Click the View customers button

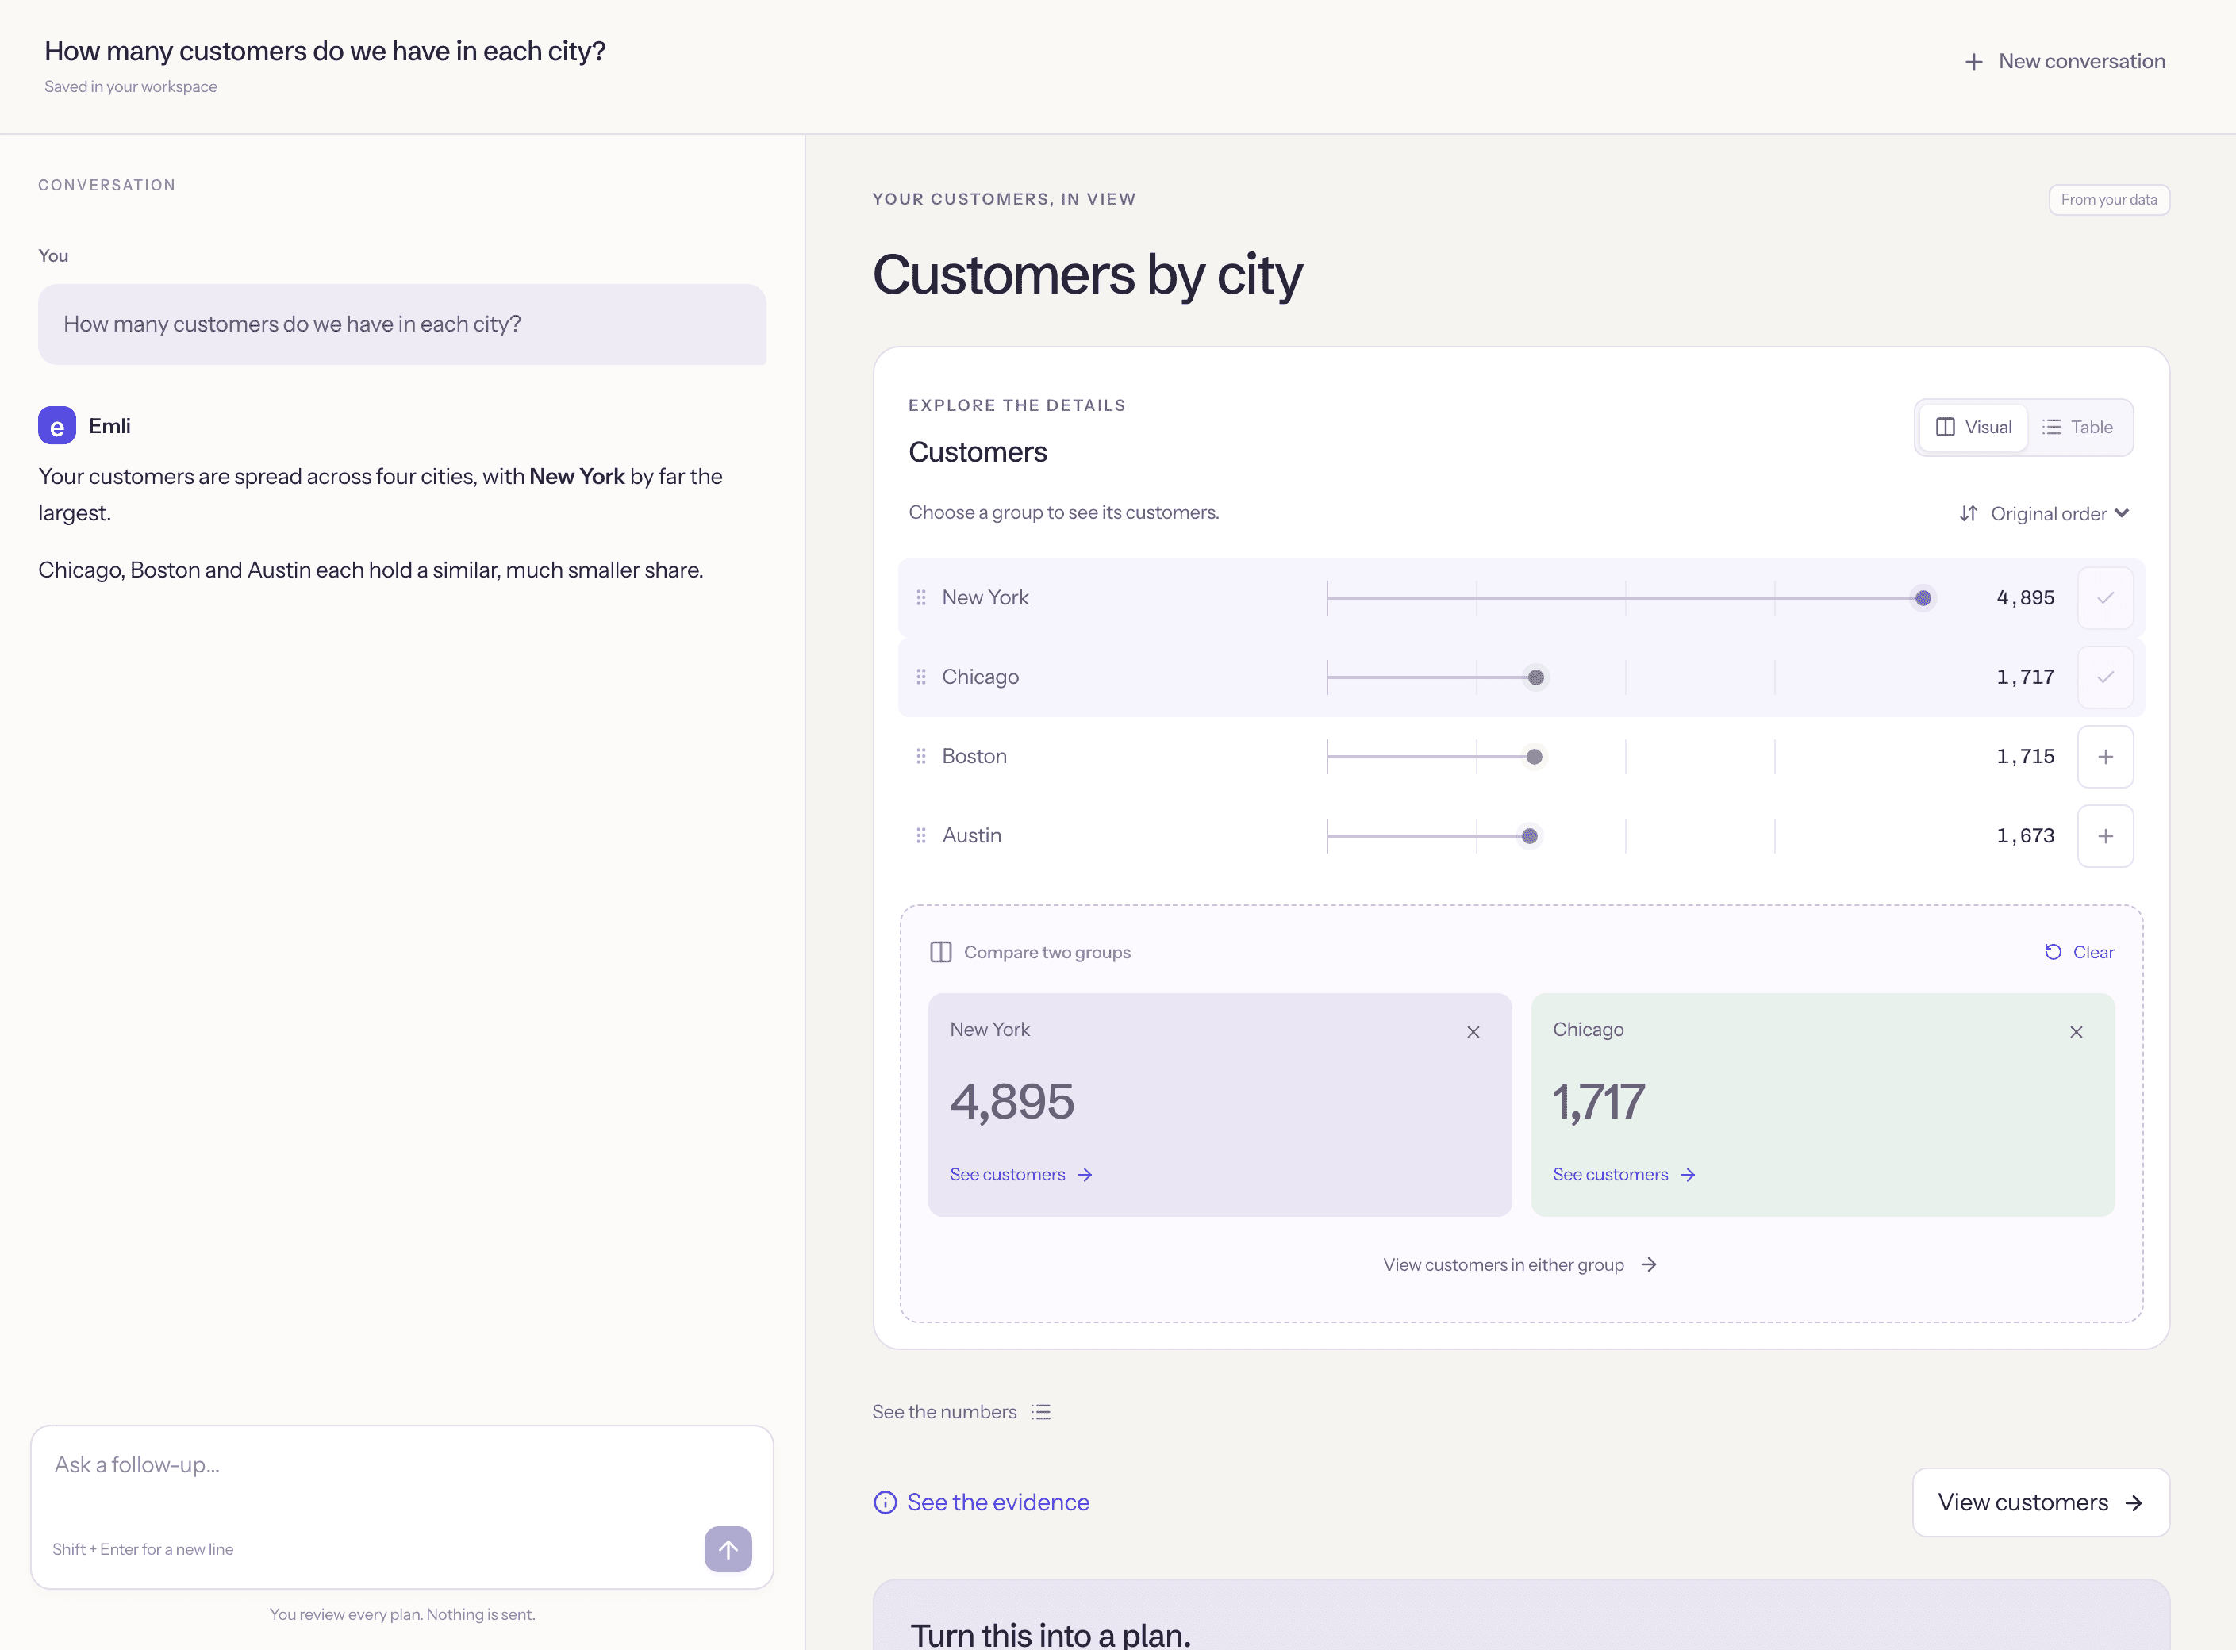click(x=2040, y=1502)
